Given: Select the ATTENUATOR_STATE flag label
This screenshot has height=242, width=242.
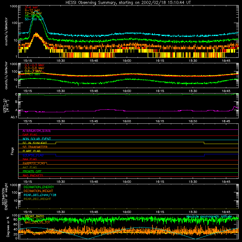Looking at the screenshot, I should [x=37, y=131].
